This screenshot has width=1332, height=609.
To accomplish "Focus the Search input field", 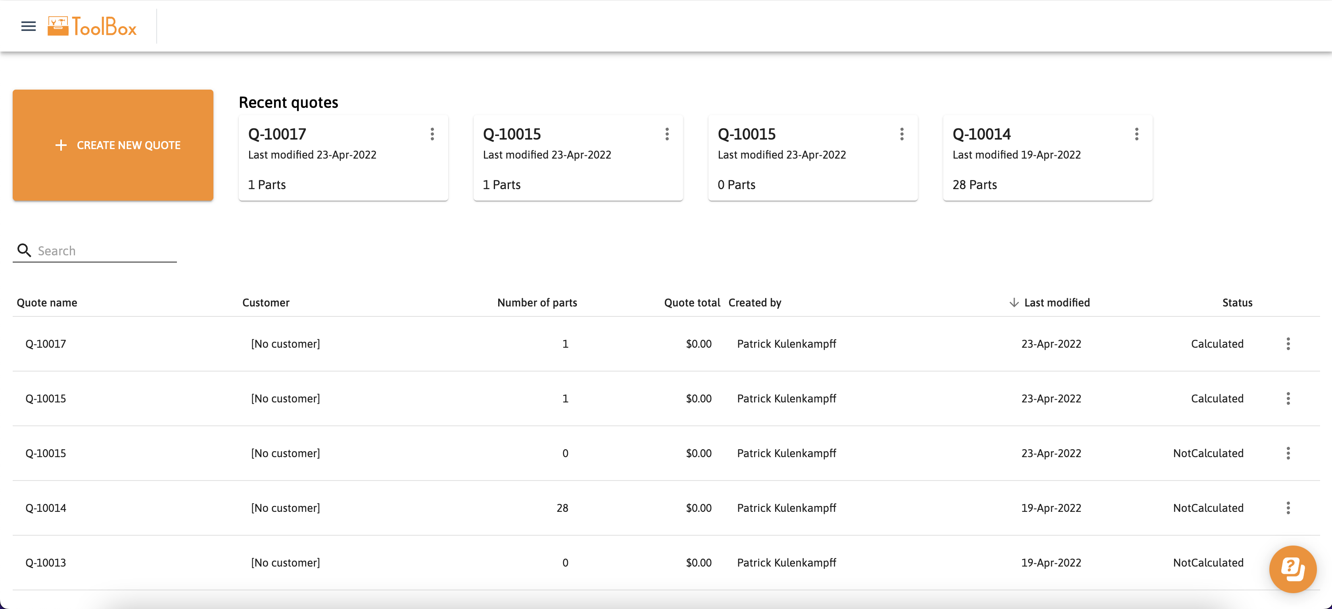I will [104, 251].
